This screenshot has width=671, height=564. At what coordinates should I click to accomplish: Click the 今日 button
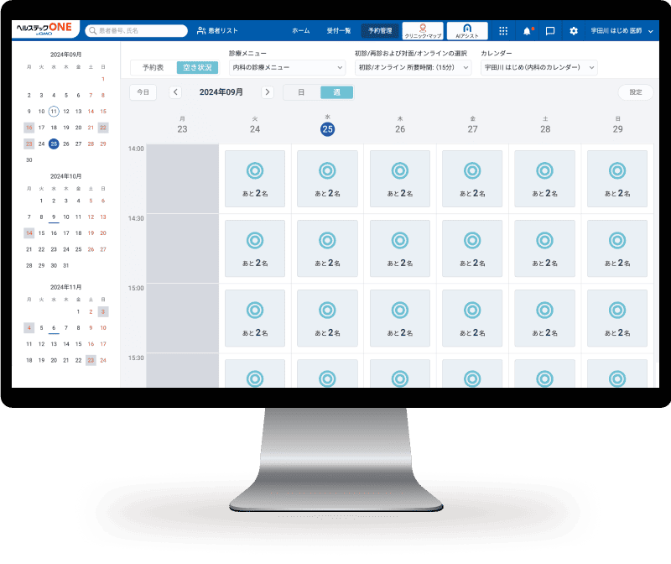pos(143,92)
